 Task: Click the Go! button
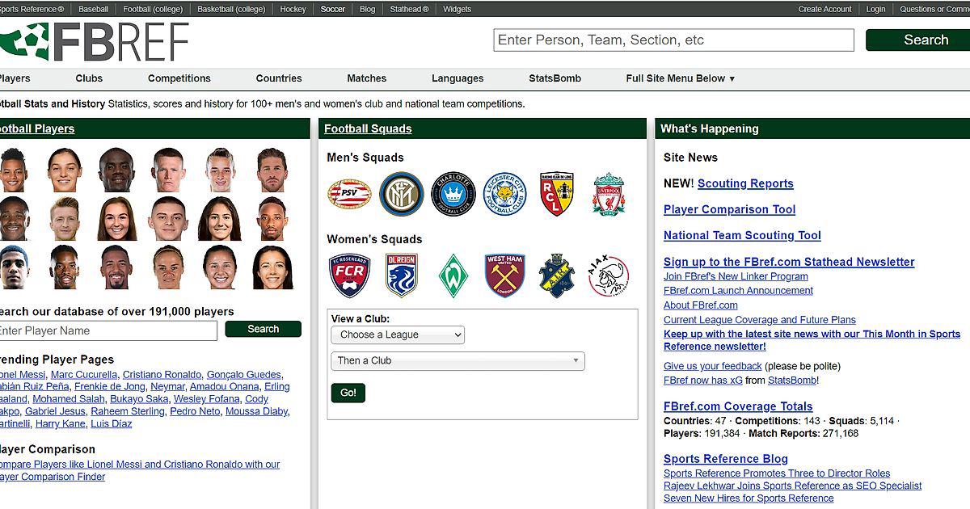348,393
